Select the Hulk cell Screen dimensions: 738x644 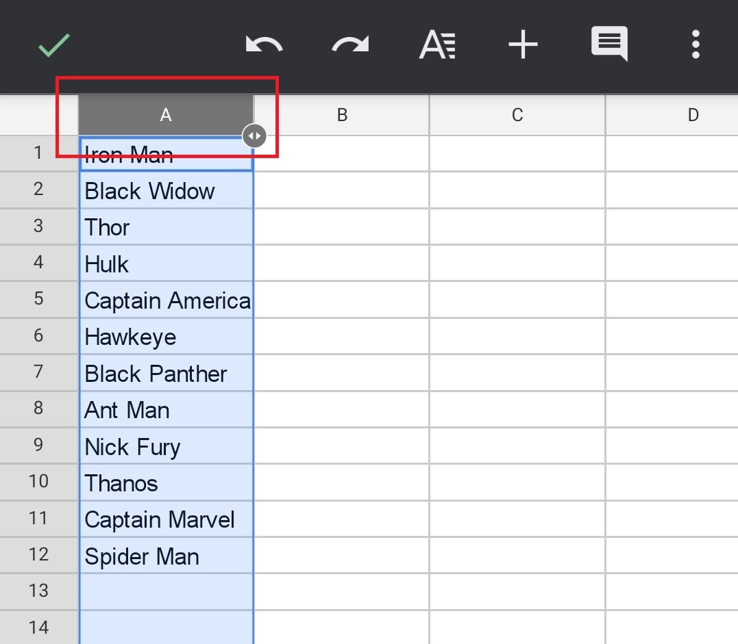[x=166, y=263]
